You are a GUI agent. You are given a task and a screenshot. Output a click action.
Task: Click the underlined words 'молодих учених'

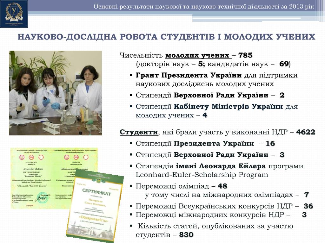pos(197,55)
